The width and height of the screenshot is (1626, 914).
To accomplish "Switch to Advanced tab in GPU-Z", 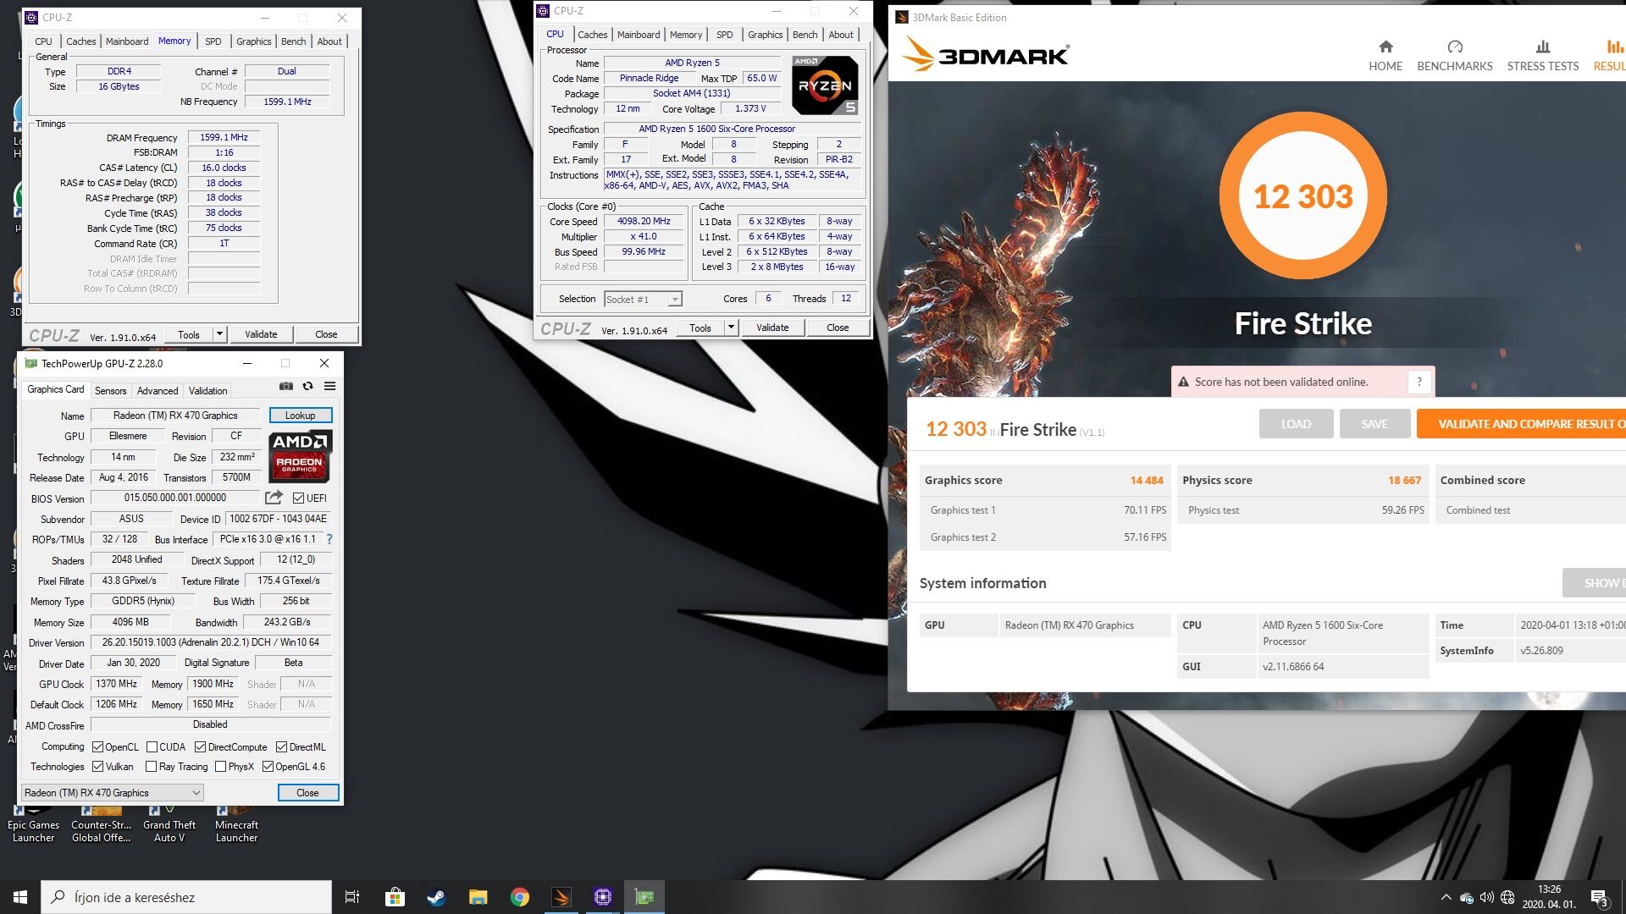I will tap(158, 391).
